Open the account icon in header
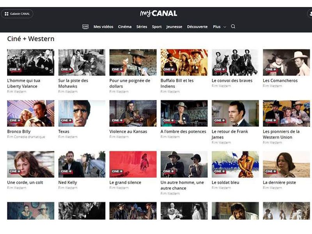Image resolution: width=312 pixels, height=234 pixels. coord(310,14)
